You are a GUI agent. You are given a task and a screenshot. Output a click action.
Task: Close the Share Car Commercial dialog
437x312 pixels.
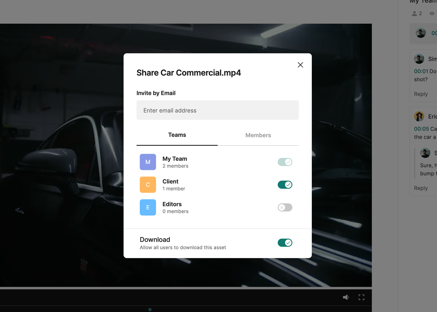pyautogui.click(x=300, y=65)
